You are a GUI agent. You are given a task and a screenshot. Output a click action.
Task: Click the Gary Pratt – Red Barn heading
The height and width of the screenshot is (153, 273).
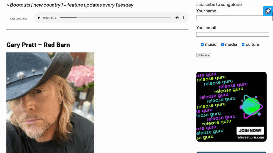tap(38, 45)
